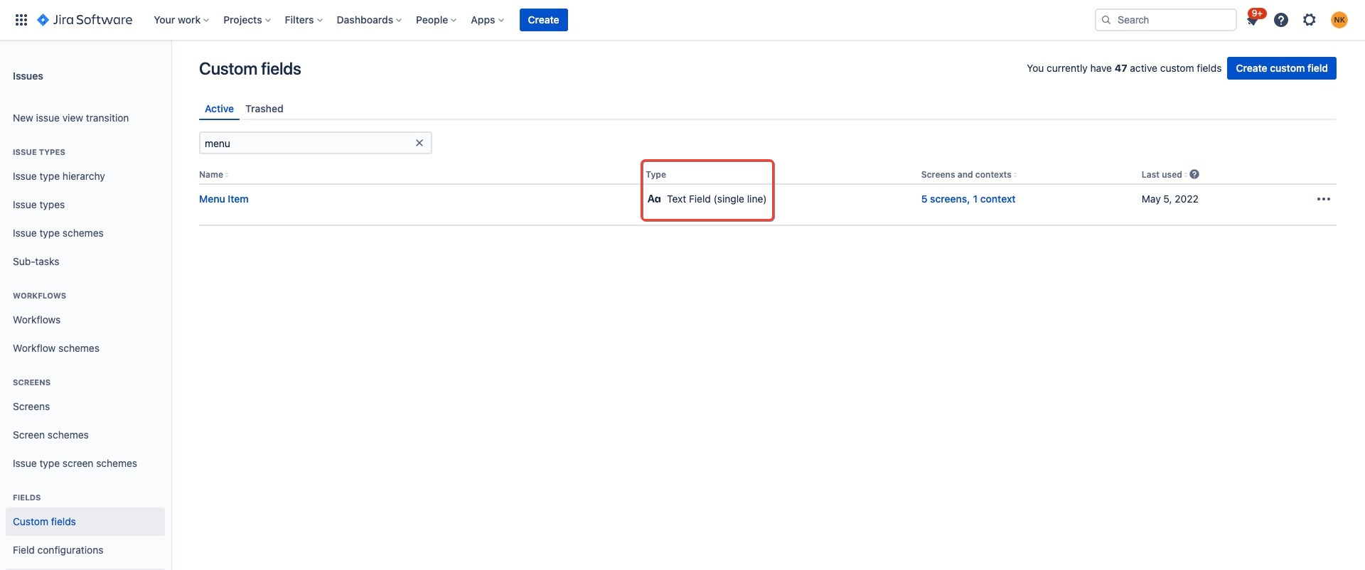Click the May 5, 2022 date
The height and width of the screenshot is (570, 1365).
click(x=1170, y=199)
